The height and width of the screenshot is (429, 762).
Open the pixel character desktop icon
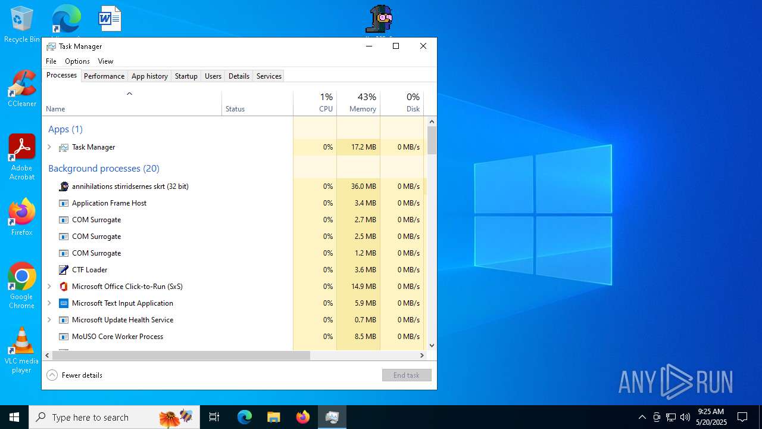(x=379, y=19)
